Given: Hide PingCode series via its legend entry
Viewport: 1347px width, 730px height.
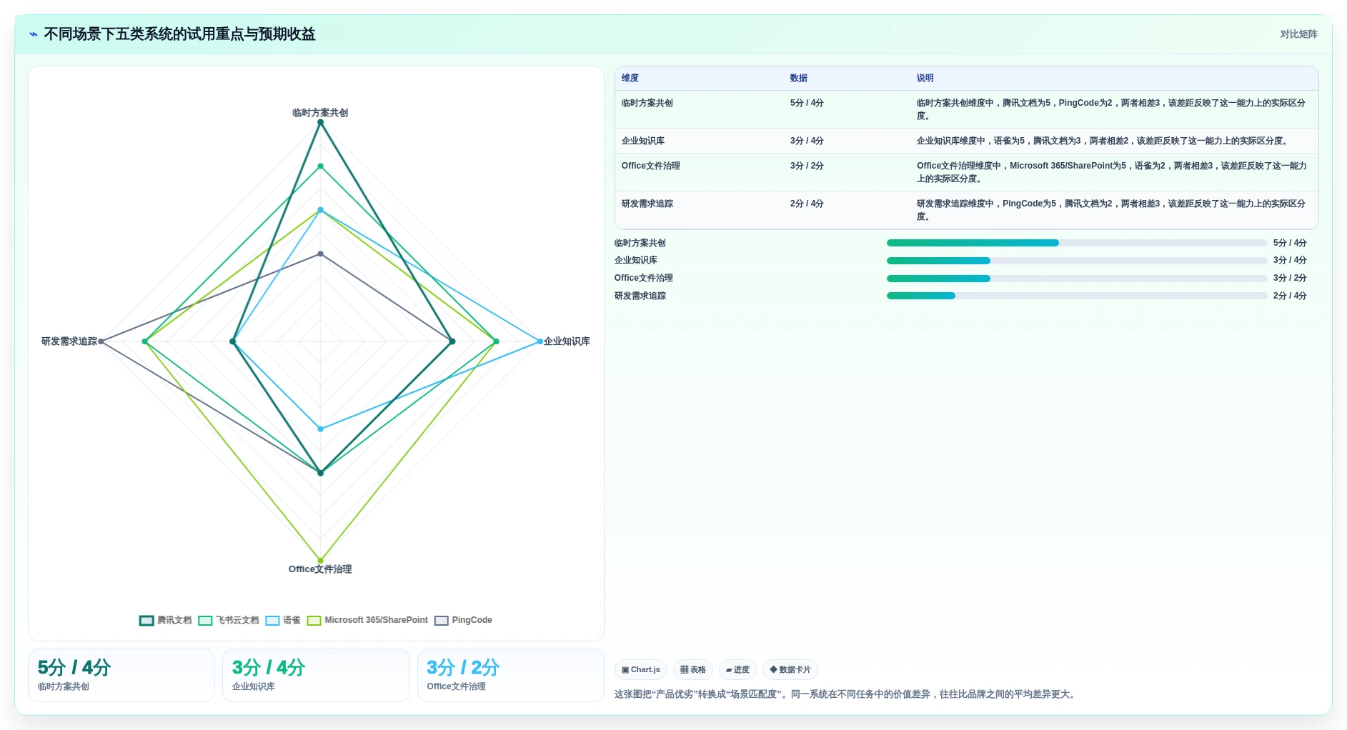Looking at the screenshot, I should point(463,620).
